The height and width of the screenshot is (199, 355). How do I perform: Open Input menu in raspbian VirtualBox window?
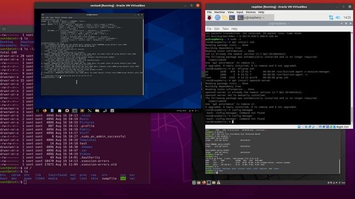240,12
